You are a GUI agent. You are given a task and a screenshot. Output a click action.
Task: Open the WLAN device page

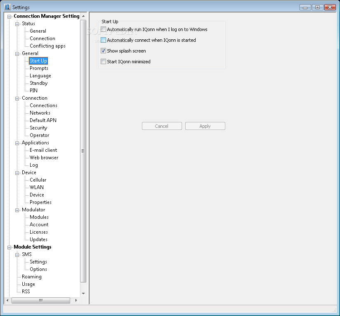click(x=37, y=187)
